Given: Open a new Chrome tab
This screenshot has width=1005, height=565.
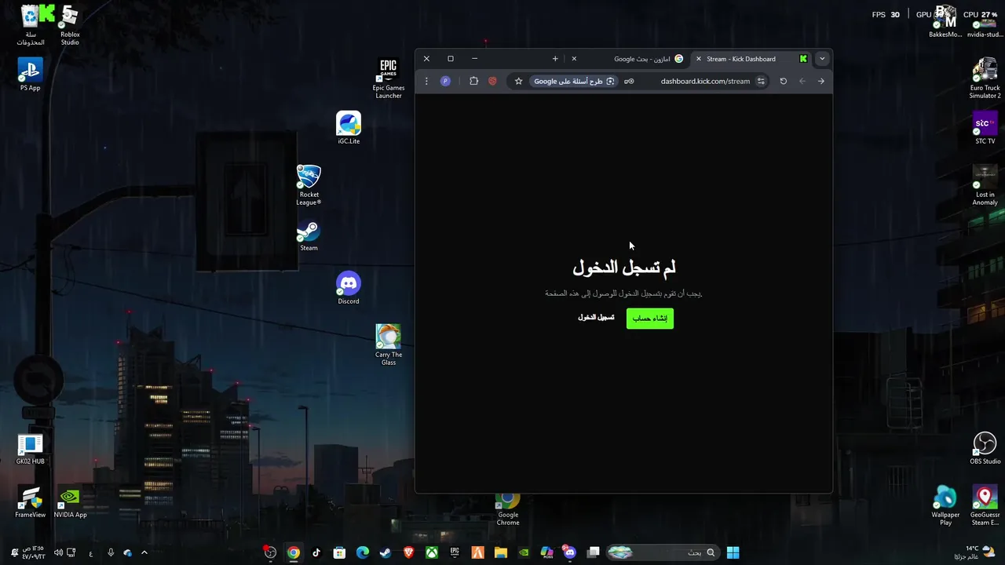Looking at the screenshot, I should [555, 59].
